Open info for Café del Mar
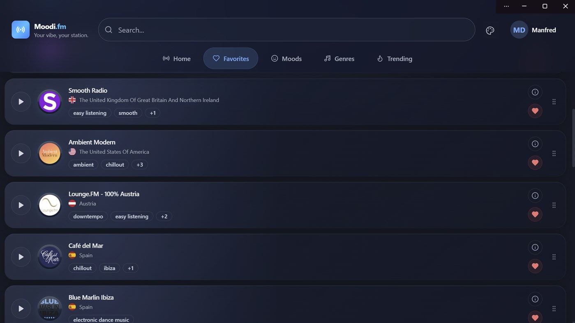This screenshot has width=575, height=323. [535, 247]
